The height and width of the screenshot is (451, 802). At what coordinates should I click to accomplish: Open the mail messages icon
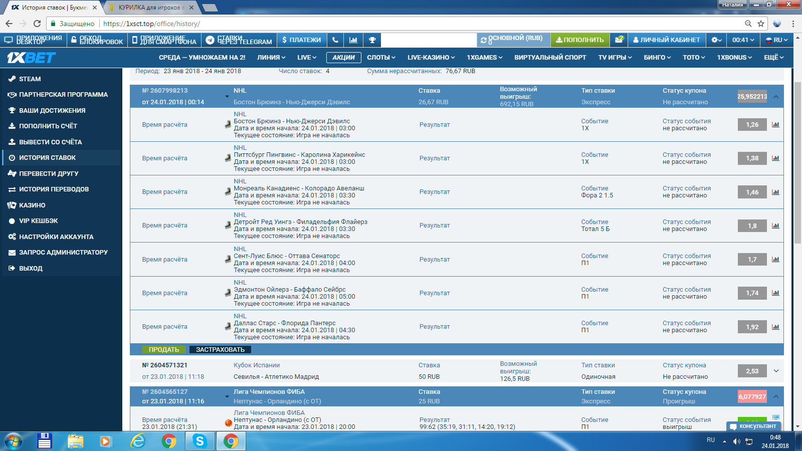pyautogui.click(x=619, y=40)
